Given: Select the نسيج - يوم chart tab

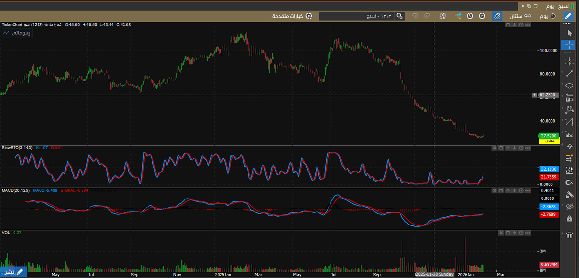Looking at the screenshot, I should (x=557, y=5).
